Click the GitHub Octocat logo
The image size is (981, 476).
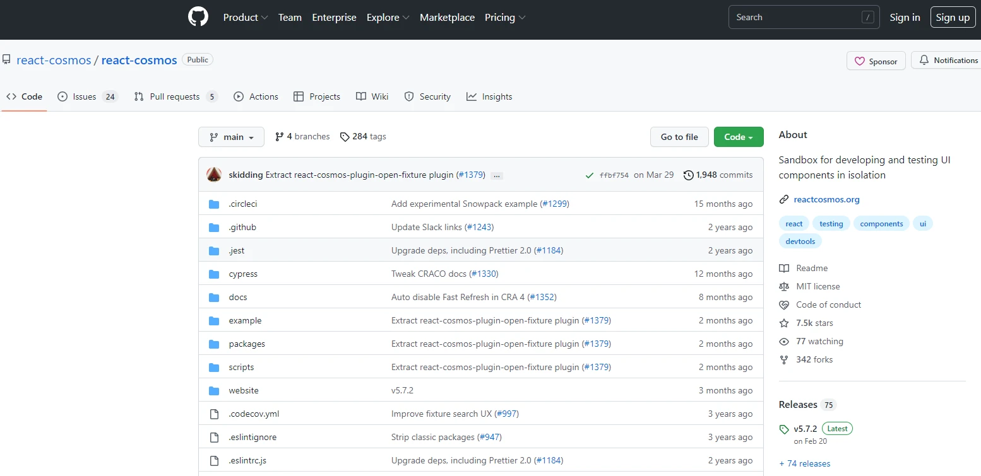point(198,17)
